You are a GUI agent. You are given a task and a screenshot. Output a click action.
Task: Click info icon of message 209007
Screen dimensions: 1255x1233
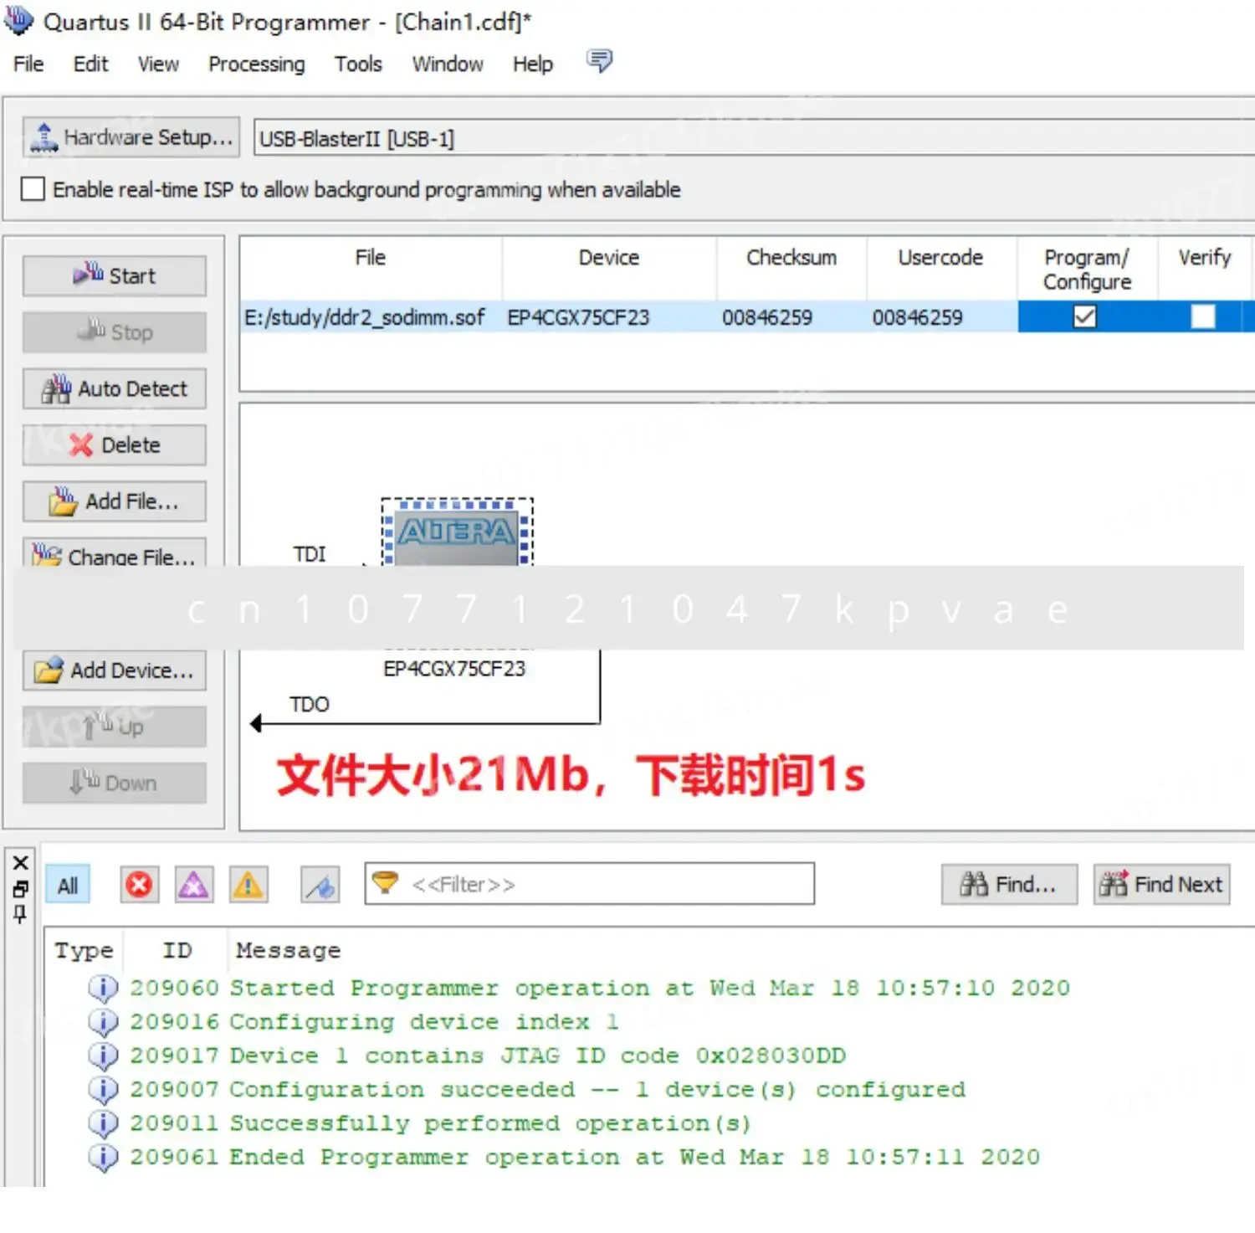(x=103, y=1090)
